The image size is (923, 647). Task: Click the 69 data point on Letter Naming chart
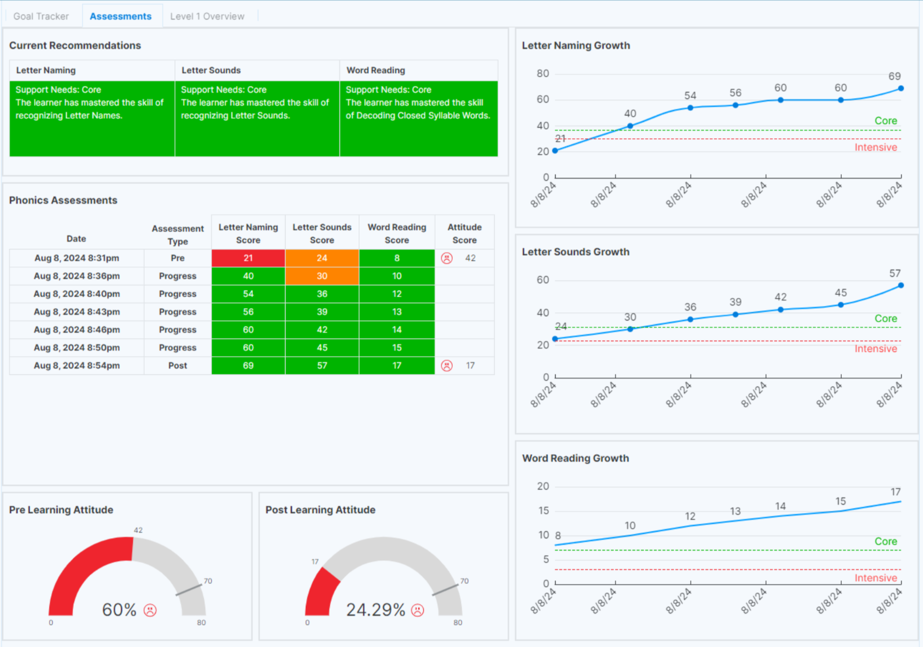tap(901, 89)
